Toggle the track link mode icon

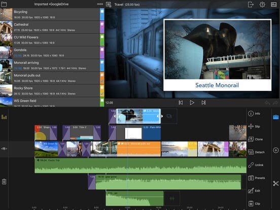(x=4, y=149)
